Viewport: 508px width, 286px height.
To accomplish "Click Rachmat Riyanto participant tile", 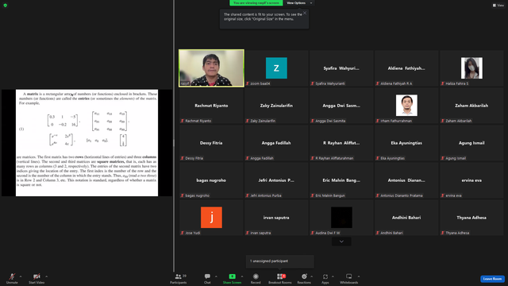I will tap(211, 106).
